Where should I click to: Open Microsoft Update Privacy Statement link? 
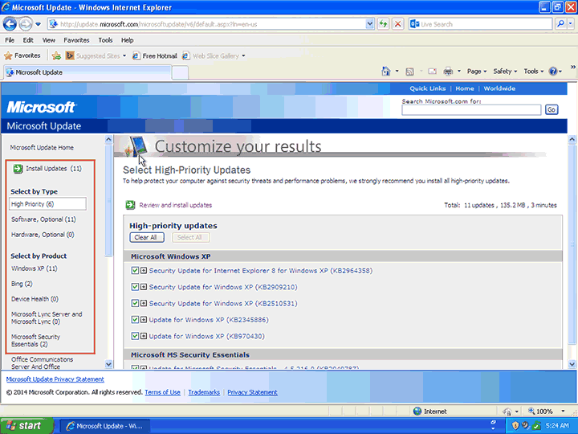(55, 379)
